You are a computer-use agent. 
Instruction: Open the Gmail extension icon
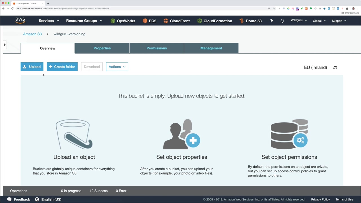pyautogui.click(x=293, y=8)
